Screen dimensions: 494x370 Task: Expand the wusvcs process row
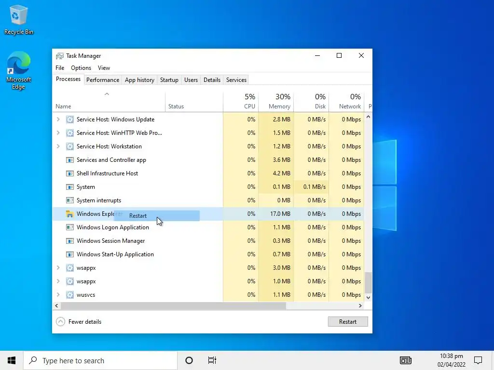click(58, 295)
